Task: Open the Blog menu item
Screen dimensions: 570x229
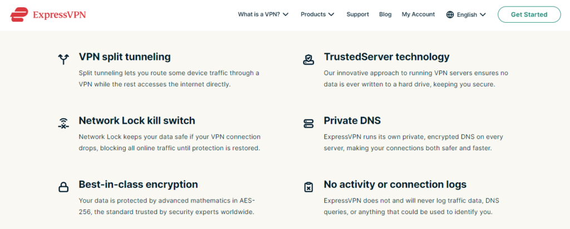Action: click(385, 14)
